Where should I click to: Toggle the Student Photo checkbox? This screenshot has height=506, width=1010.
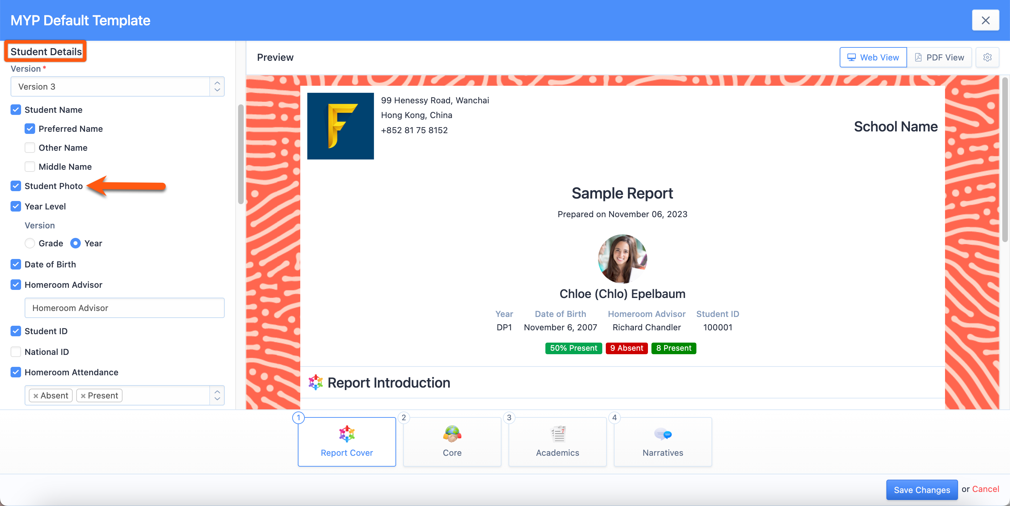click(x=16, y=186)
